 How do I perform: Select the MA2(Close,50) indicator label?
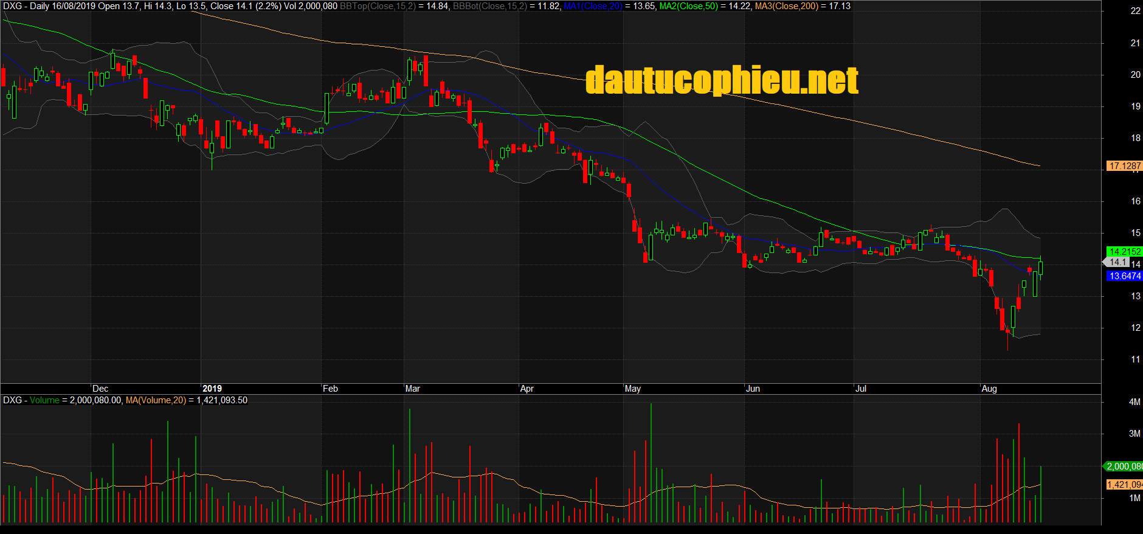pos(688,6)
